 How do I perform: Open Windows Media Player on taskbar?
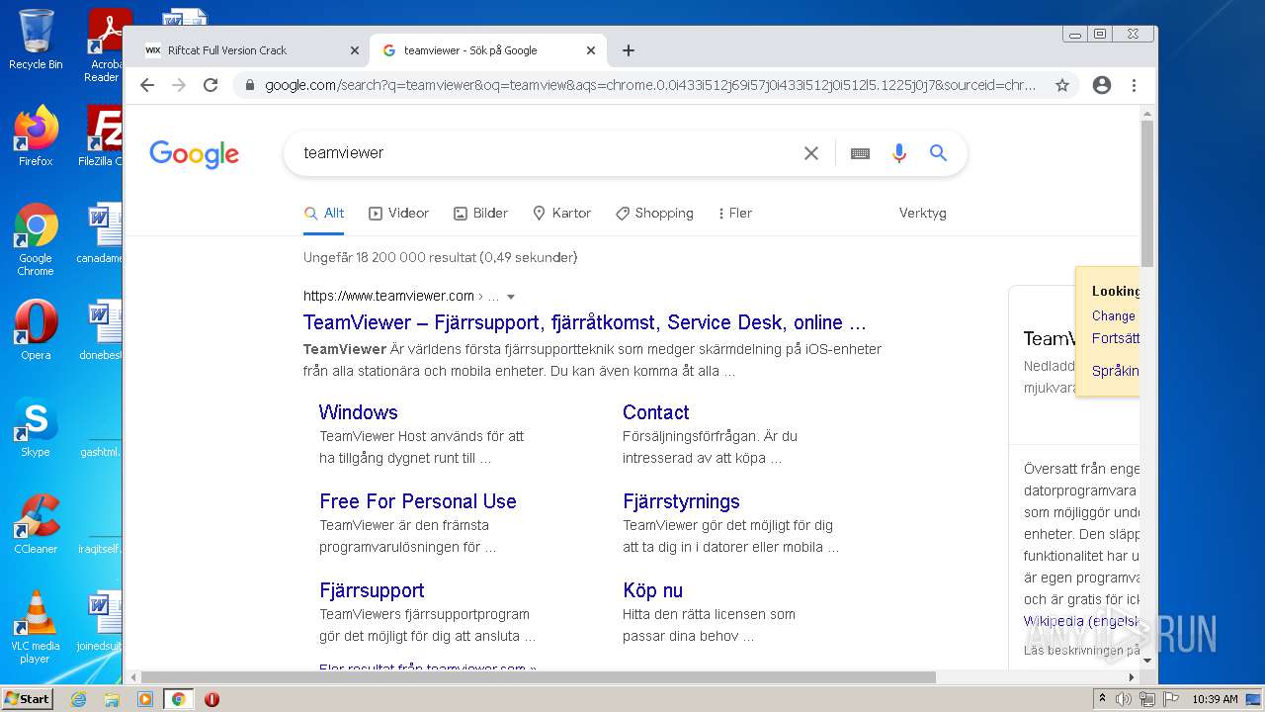tap(145, 699)
